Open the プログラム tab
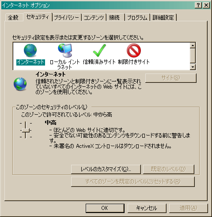Viewport: 212px width, 217px height. pos(137,18)
